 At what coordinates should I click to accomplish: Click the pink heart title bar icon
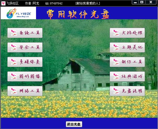coord(3,3)
